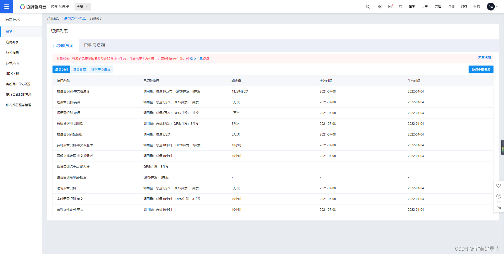This screenshot has height=254, width=504.
Task: Switch to the 已购买资源 tab
Action: (x=94, y=45)
